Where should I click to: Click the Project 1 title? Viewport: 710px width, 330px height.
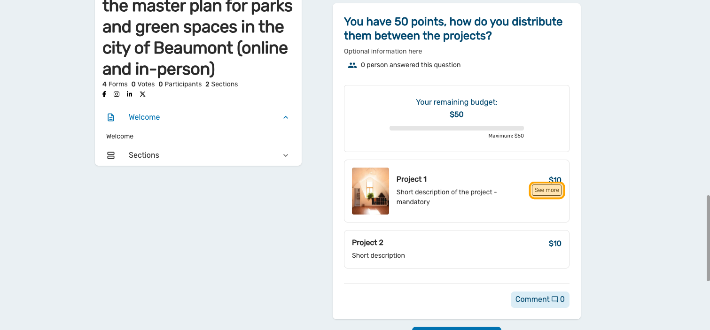click(x=412, y=179)
